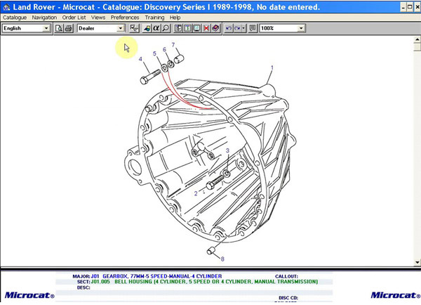Open the Help menu

[x=175, y=18]
